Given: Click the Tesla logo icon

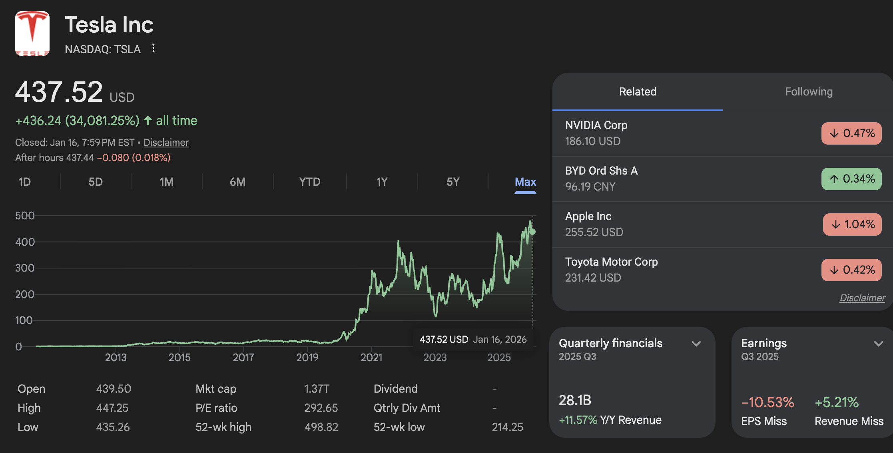Looking at the screenshot, I should pyautogui.click(x=32, y=34).
